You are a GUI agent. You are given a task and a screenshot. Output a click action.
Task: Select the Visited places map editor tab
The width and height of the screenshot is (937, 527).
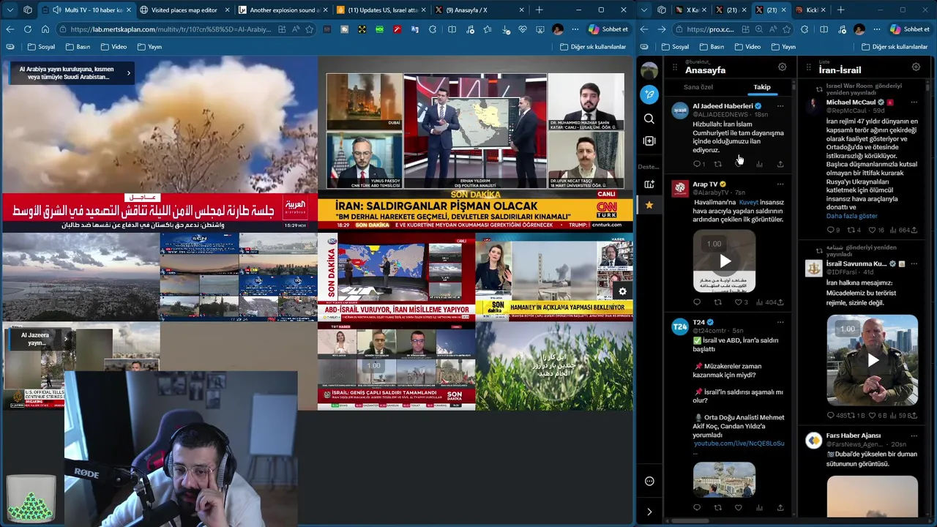click(184, 10)
